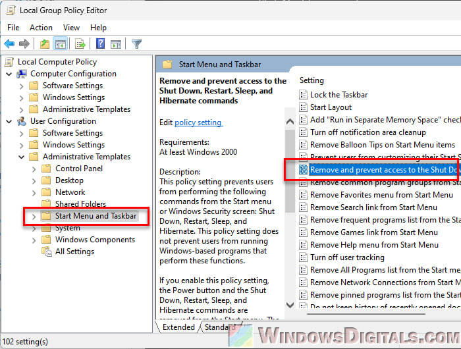Click the Desktop folder icon in tree
Viewport: 461px width, 349px height.
(46, 180)
